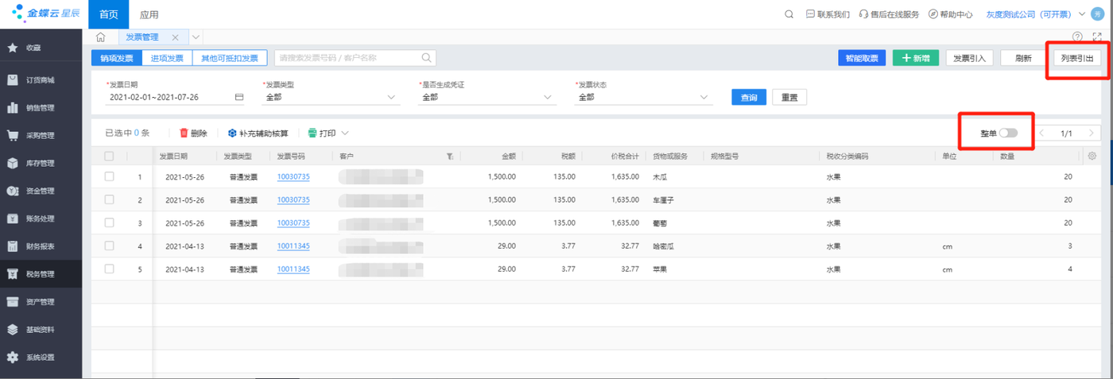Image resolution: width=1113 pixels, height=379 pixels.
Task: Select the 进项发票 tab
Action: [x=167, y=58]
